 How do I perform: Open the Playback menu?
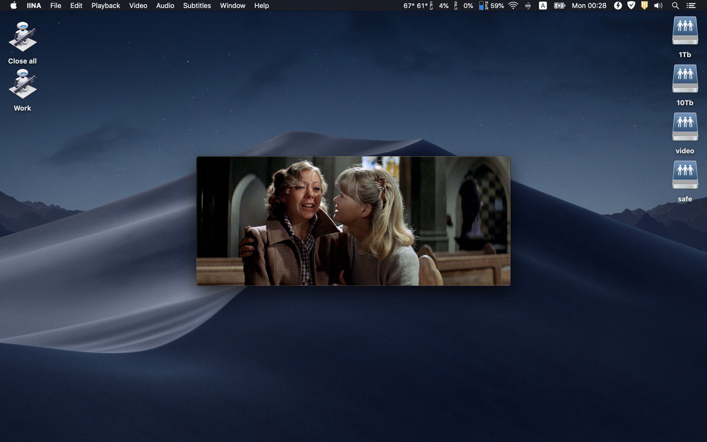(x=105, y=6)
